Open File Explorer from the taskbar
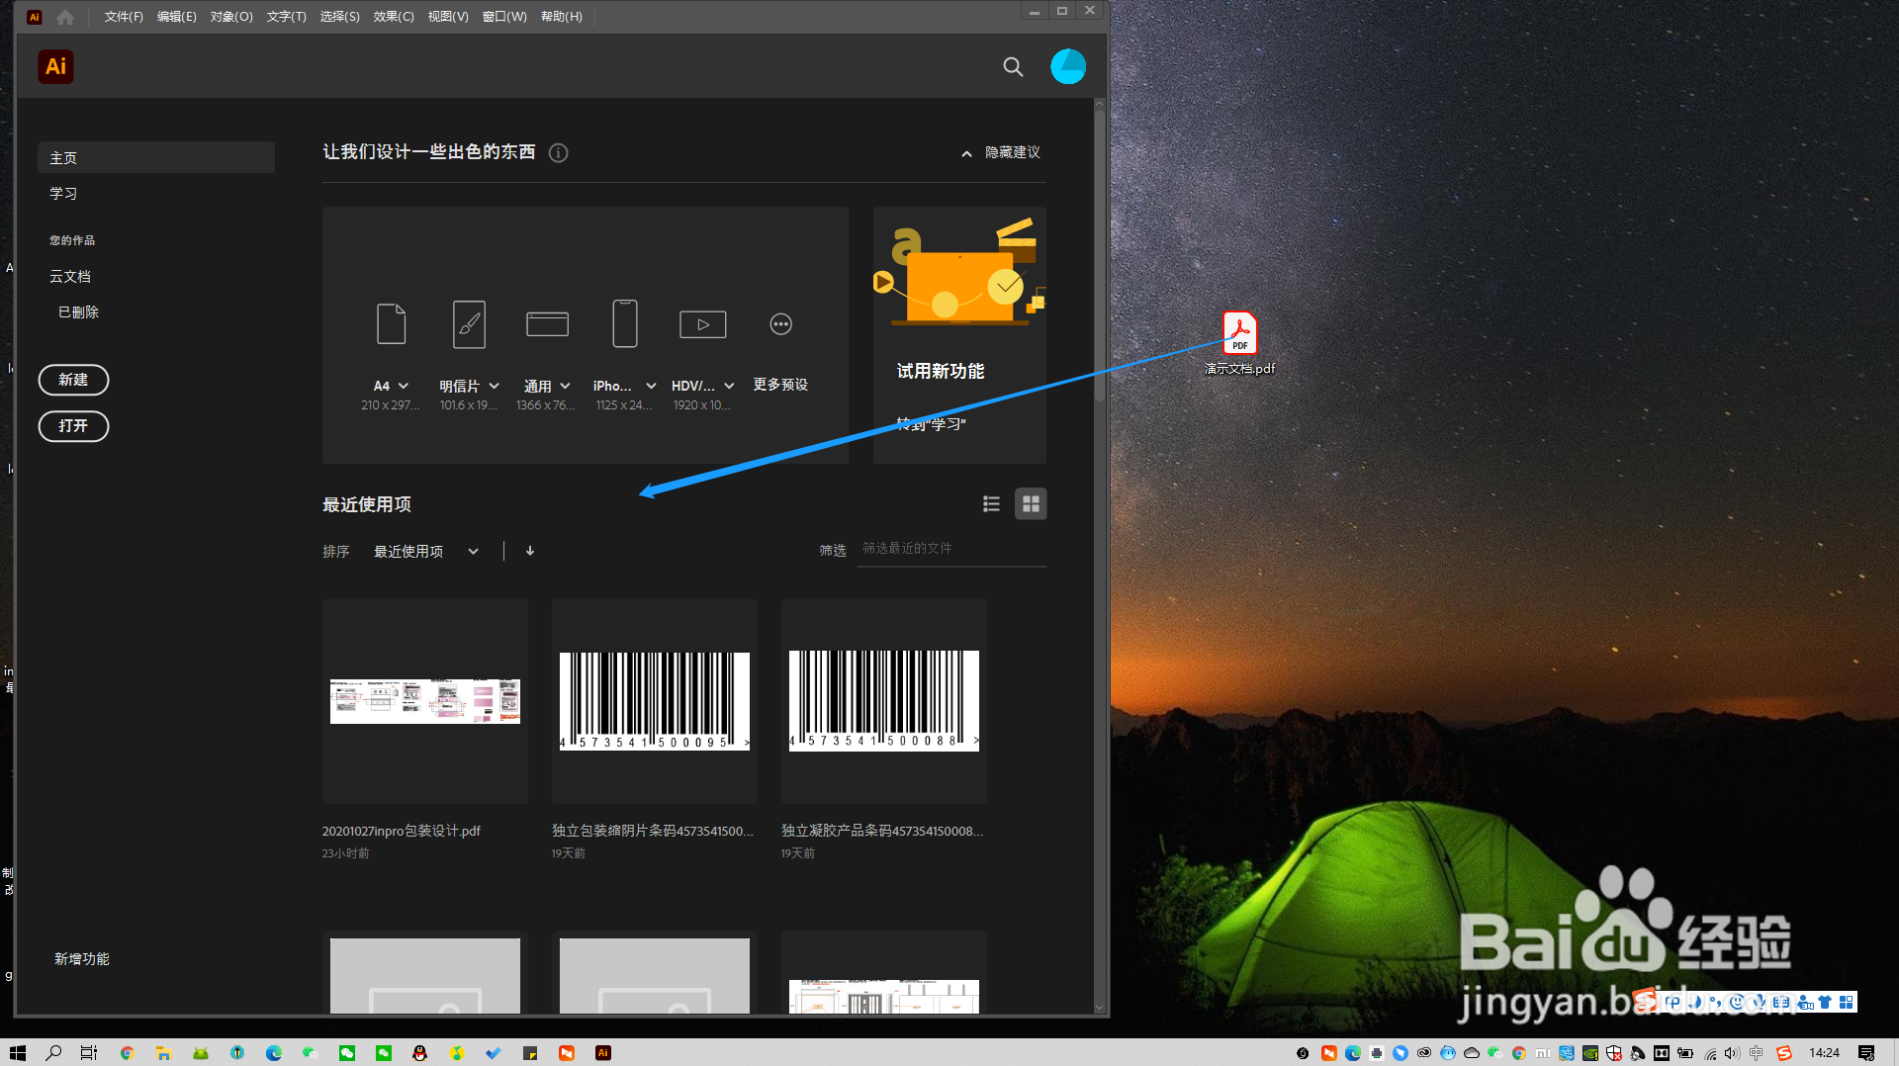Screen dimensions: 1899x1066 point(163,1053)
